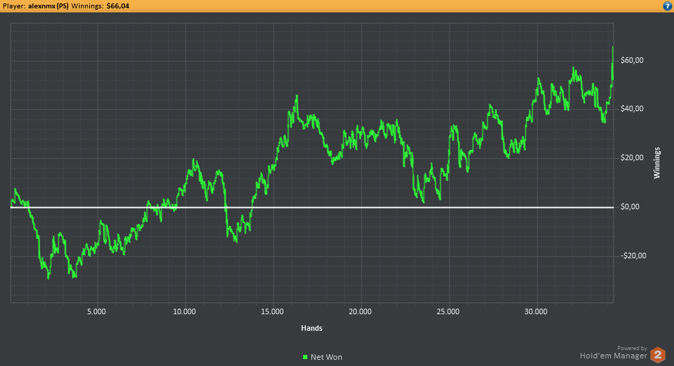Click the final peak of the green winnings line
Viewport: 674px width, 366px height.
[612, 47]
